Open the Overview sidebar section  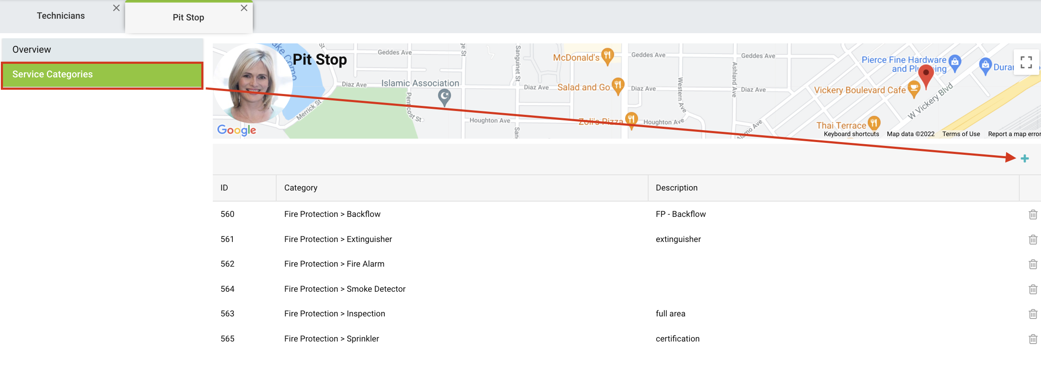point(102,50)
